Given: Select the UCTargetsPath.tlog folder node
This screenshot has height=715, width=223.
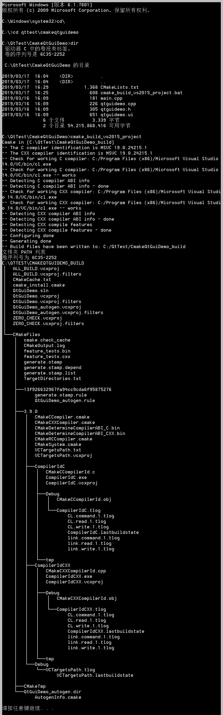Looking at the screenshot, I should tap(70, 670).
